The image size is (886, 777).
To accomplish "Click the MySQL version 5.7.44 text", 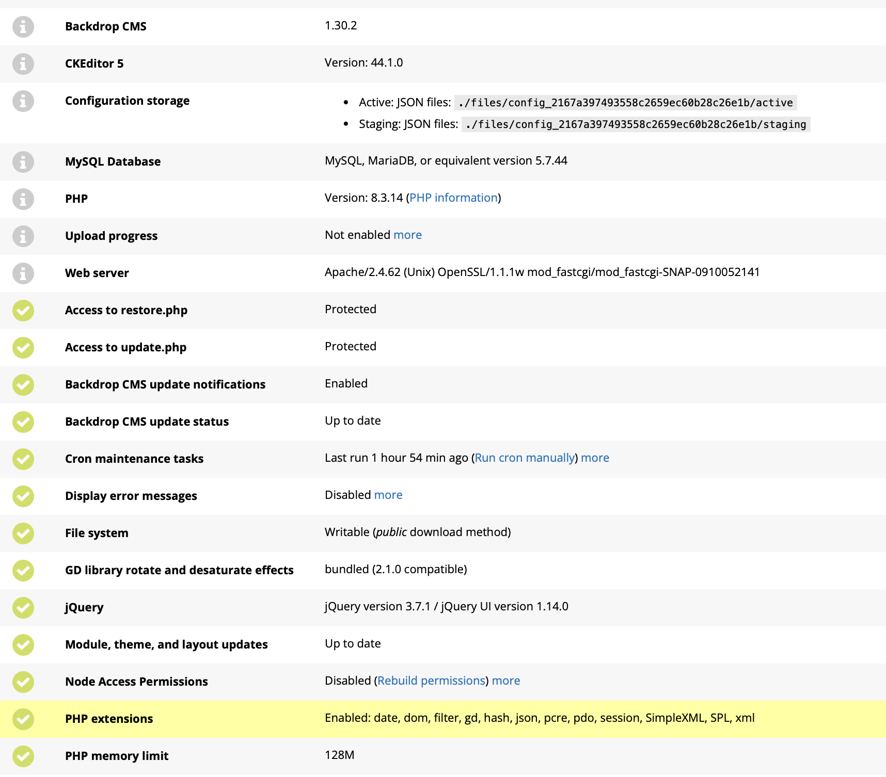I will click(x=446, y=161).
